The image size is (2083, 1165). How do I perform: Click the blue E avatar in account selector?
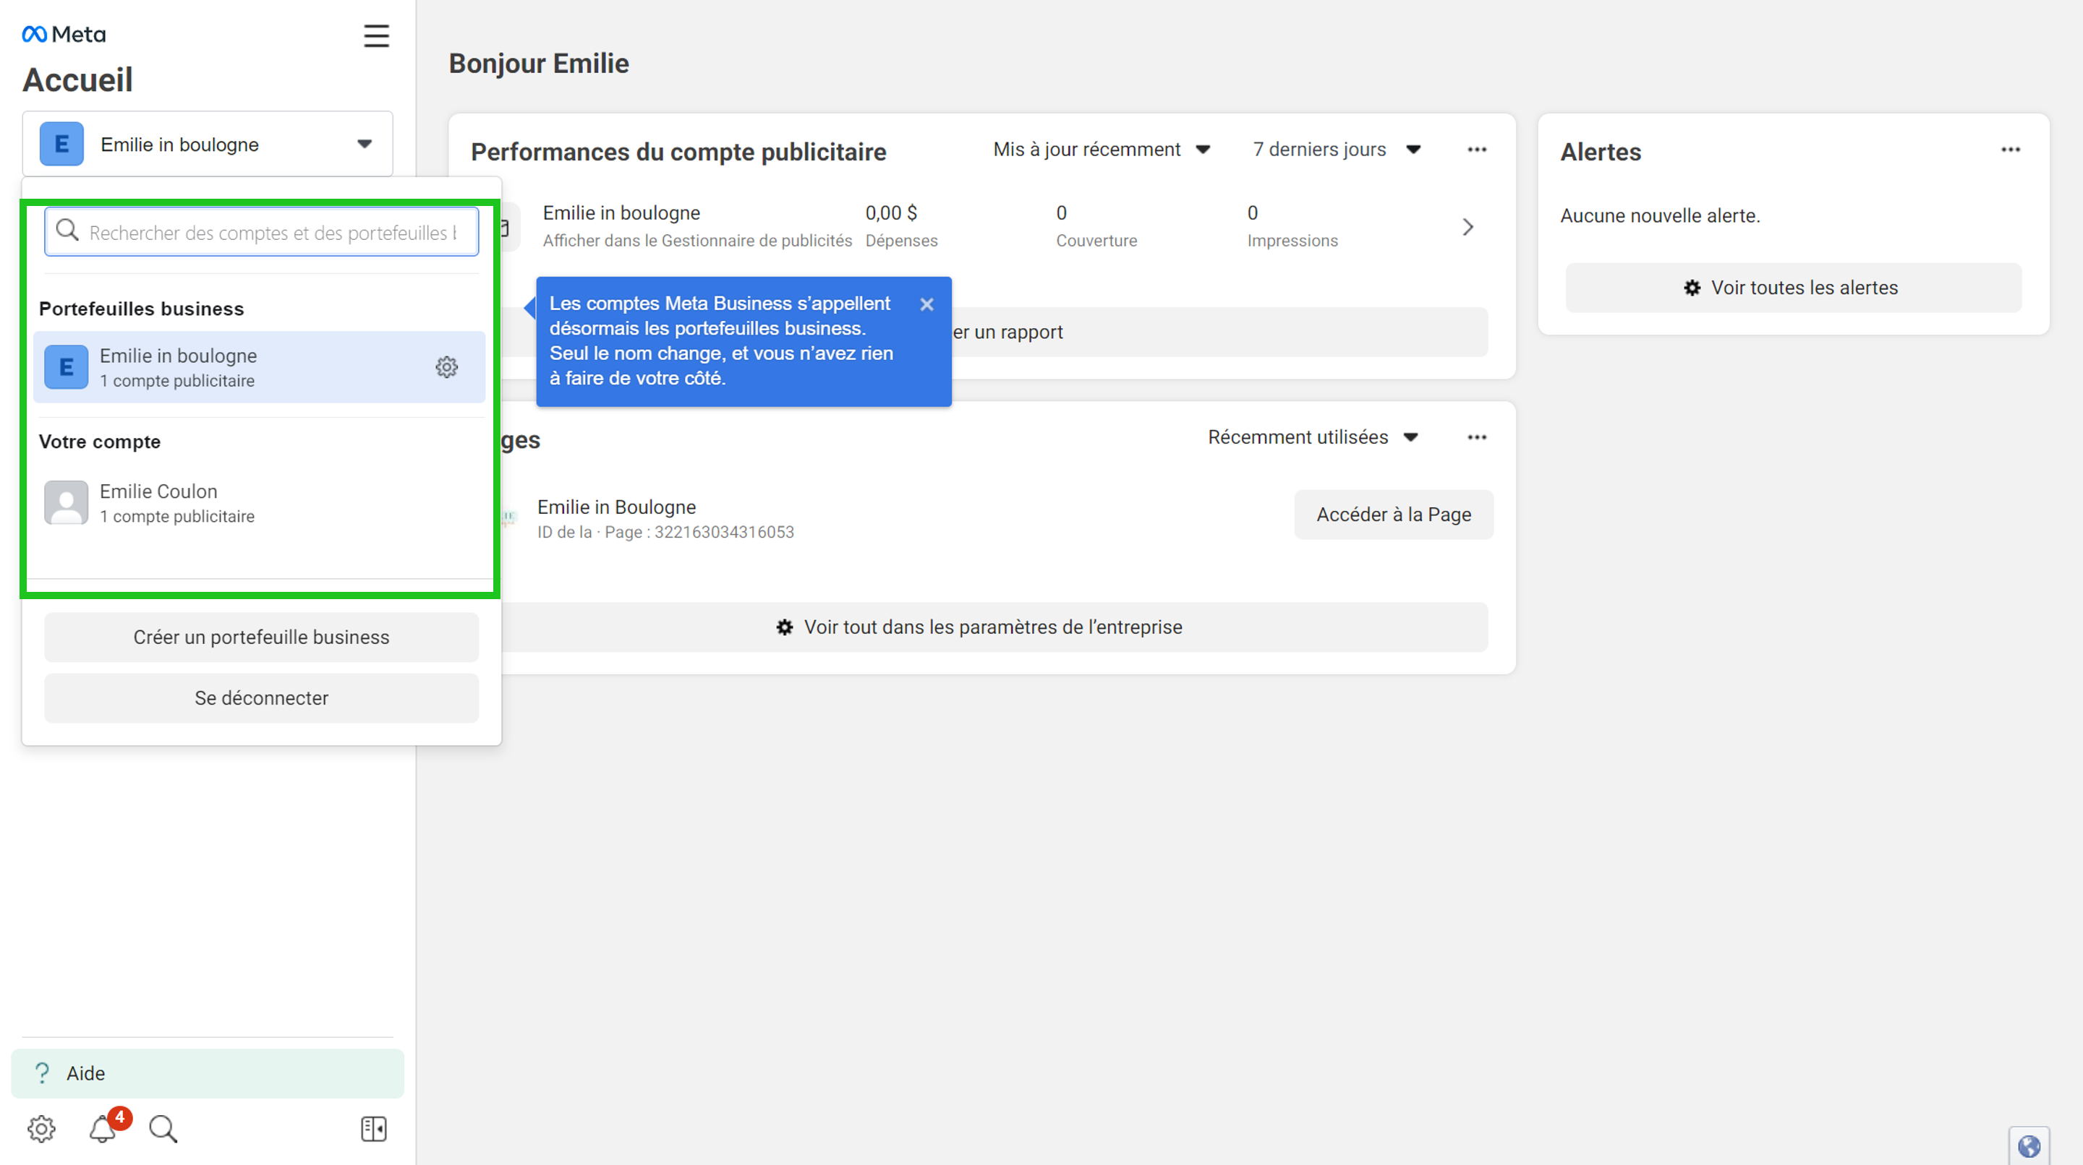tap(61, 144)
